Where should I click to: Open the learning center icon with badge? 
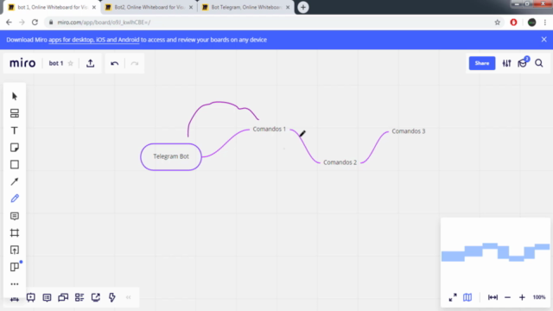[x=523, y=63]
